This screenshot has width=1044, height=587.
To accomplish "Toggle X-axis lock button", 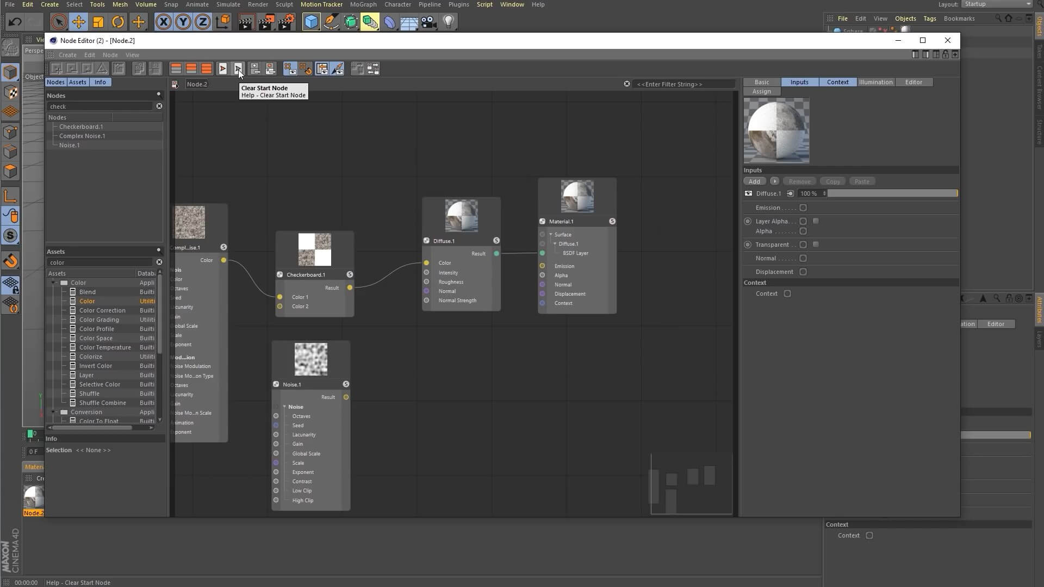I will click(163, 22).
